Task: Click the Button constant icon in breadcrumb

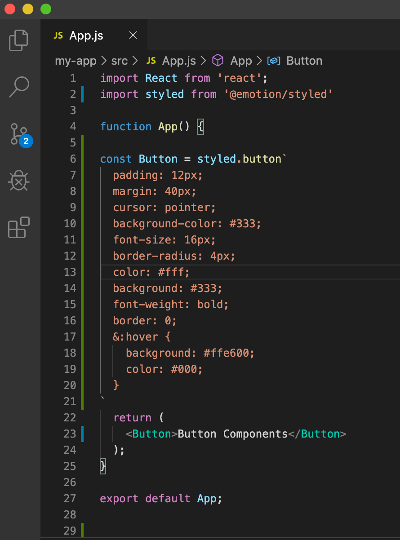Action: [x=274, y=61]
